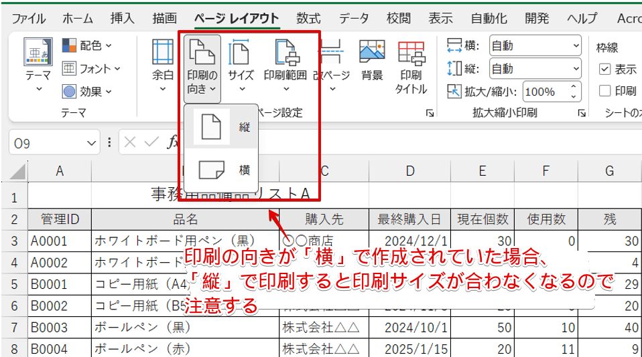Select 縦 portrait orientation option
This screenshot has width=642, height=357.
(x=222, y=127)
